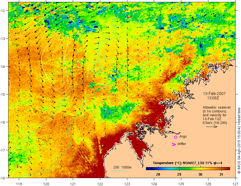
Task: Click the '13-Feb-2007' date text
Action: click(214, 94)
